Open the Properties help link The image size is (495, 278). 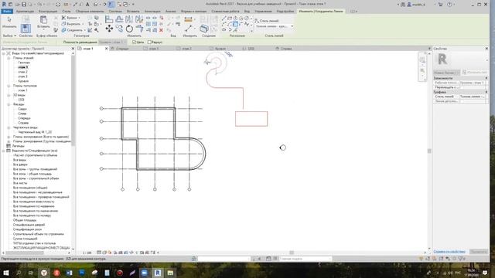(449, 252)
